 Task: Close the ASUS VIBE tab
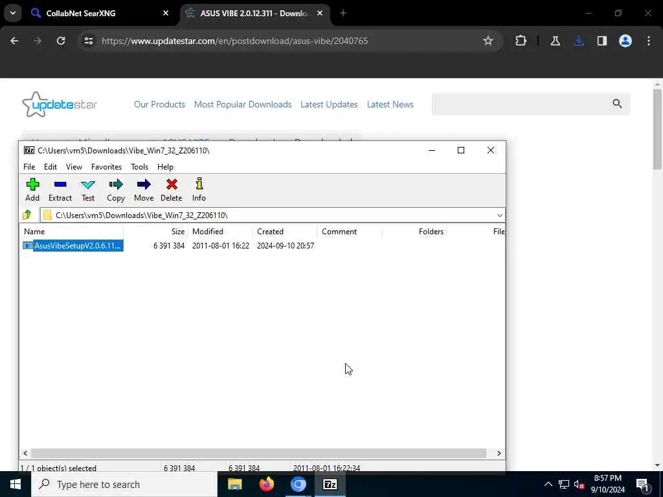pos(320,14)
